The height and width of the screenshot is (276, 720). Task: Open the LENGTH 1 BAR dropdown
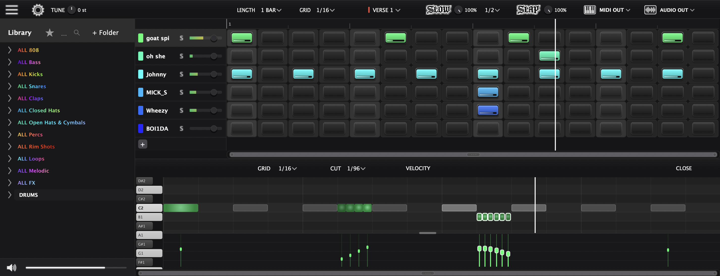tap(271, 10)
